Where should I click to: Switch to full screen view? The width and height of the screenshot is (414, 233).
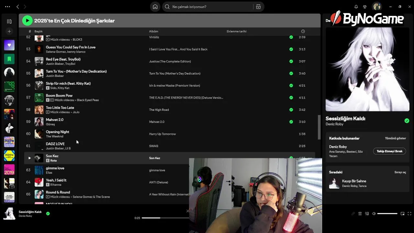(409, 214)
